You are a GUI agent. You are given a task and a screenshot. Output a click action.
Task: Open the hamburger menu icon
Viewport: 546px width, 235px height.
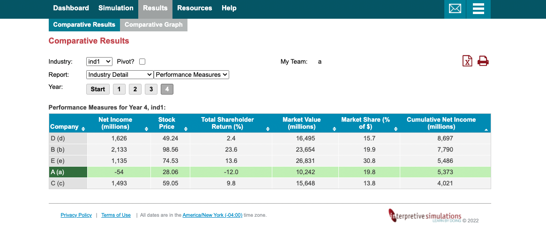pos(479,8)
